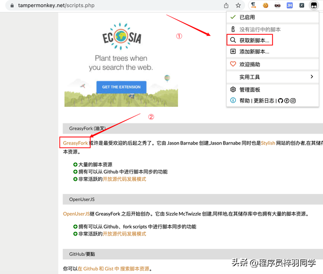Click the gear icon next to 管理面板

(233, 90)
